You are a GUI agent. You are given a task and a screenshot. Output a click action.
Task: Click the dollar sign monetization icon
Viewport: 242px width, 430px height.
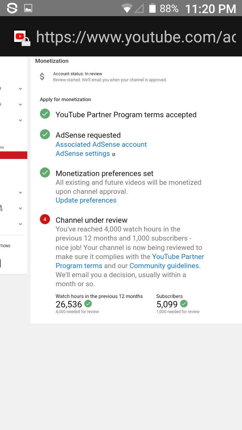click(x=42, y=76)
